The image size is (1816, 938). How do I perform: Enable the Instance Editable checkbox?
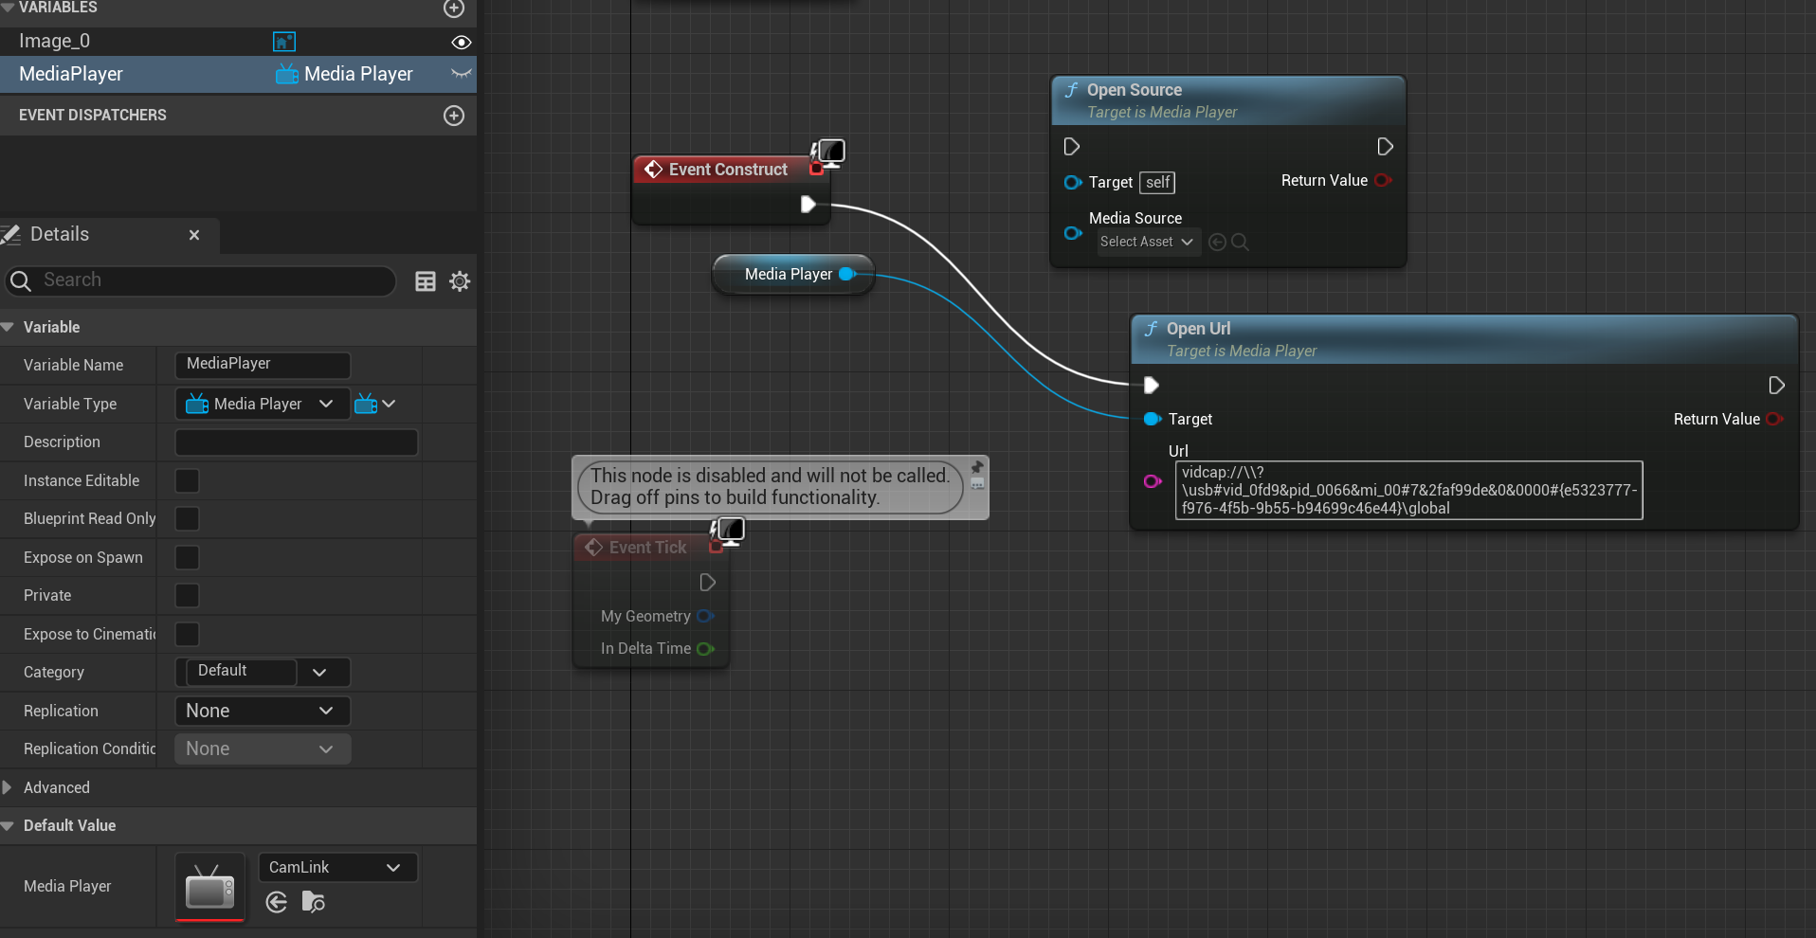pos(188,481)
